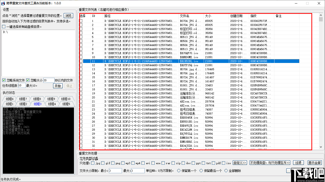Switch to the 线程9 tab

click(51, 99)
